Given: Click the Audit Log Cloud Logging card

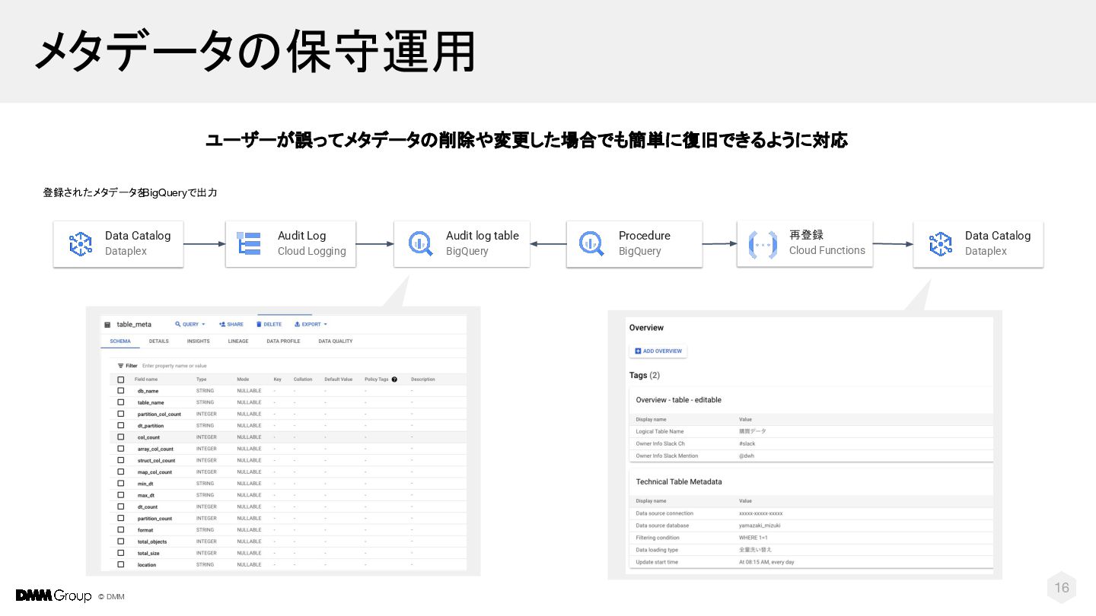Looking at the screenshot, I should point(291,244).
